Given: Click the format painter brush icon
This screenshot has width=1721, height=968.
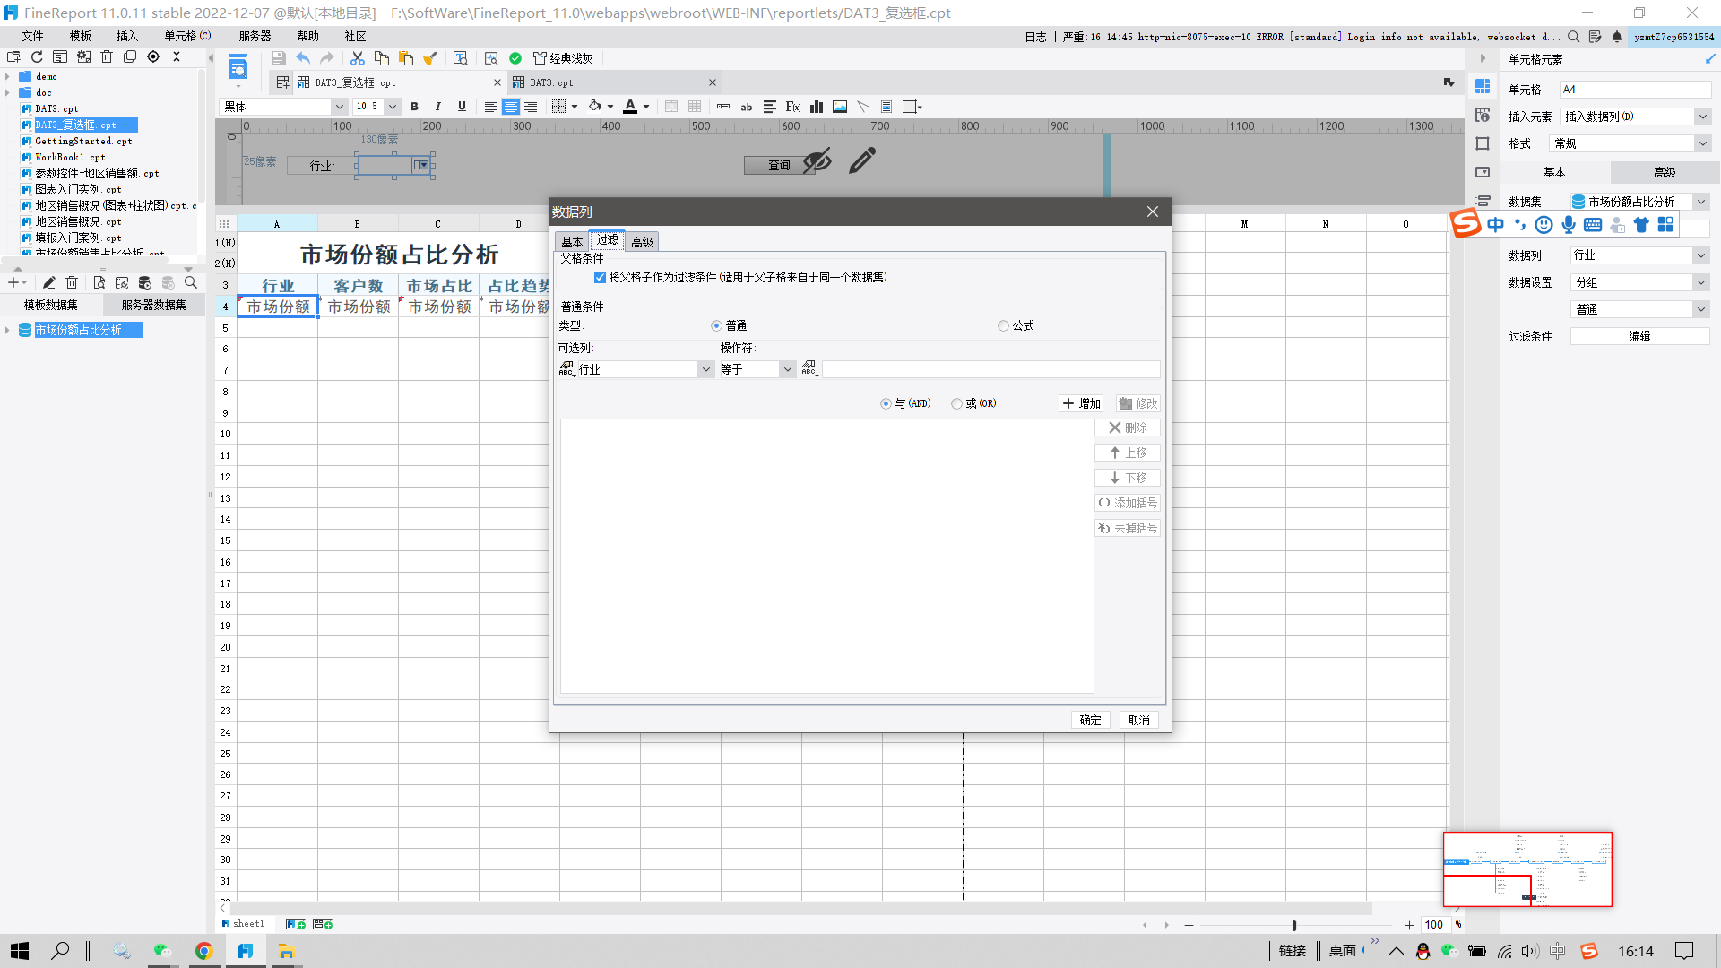Looking at the screenshot, I should tap(430, 58).
